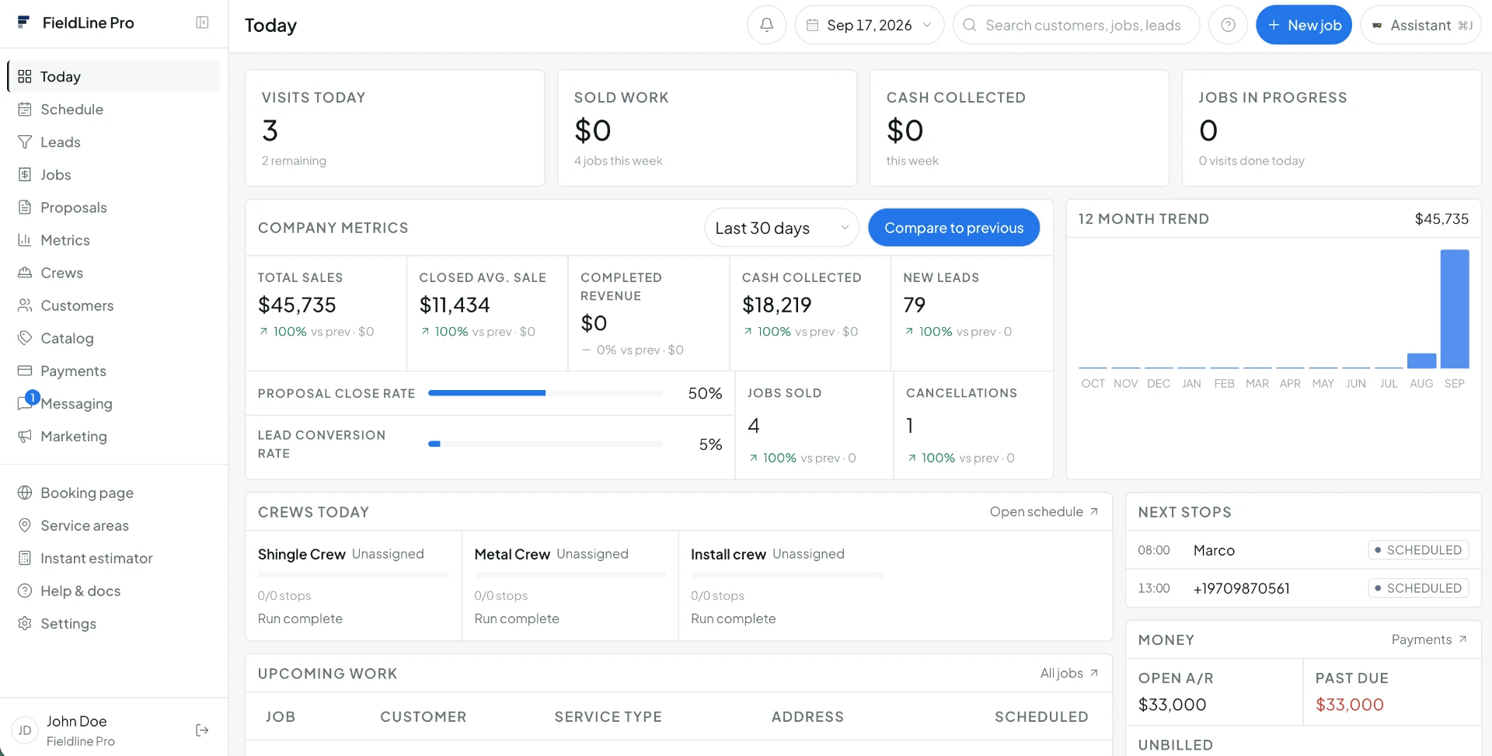Click the Service areas pin icon
Image resolution: width=1492 pixels, height=756 pixels.
pyautogui.click(x=25, y=525)
